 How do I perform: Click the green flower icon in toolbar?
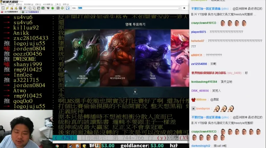tap(53, 8)
